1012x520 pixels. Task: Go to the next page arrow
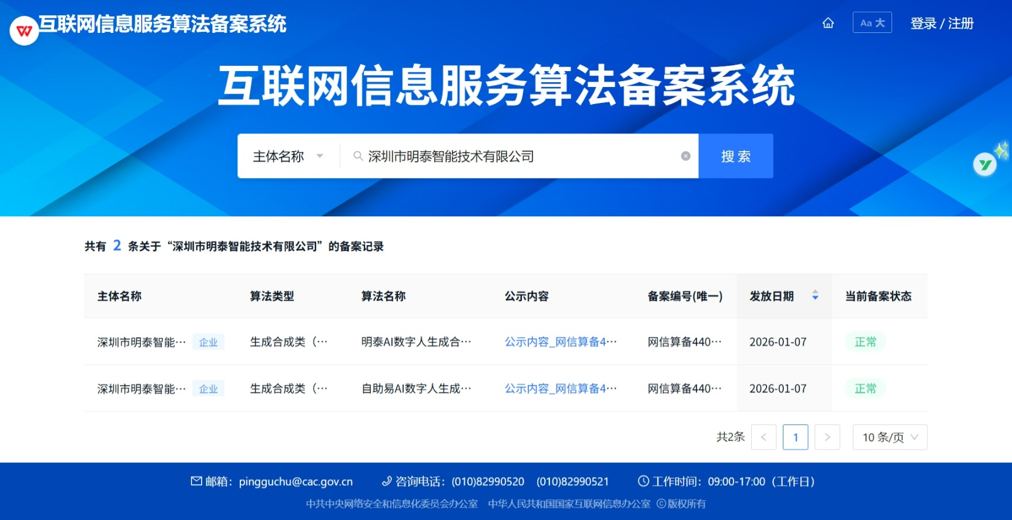pos(827,437)
